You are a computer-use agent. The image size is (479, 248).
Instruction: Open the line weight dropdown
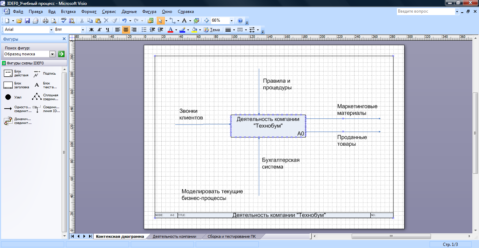tap(234, 30)
